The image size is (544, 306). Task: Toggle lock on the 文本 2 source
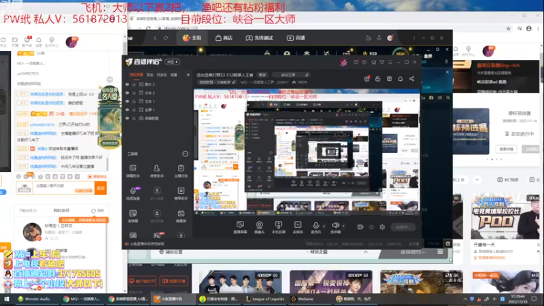point(134,92)
